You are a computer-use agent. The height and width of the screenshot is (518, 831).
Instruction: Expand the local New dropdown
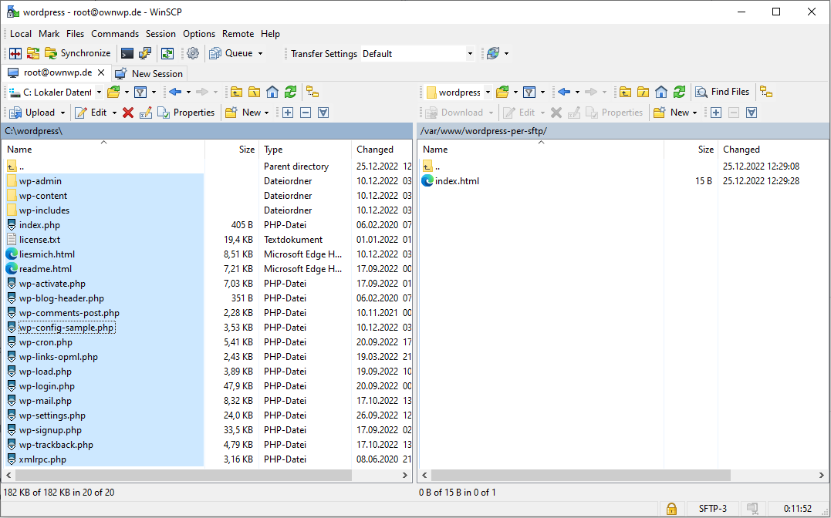(266, 113)
